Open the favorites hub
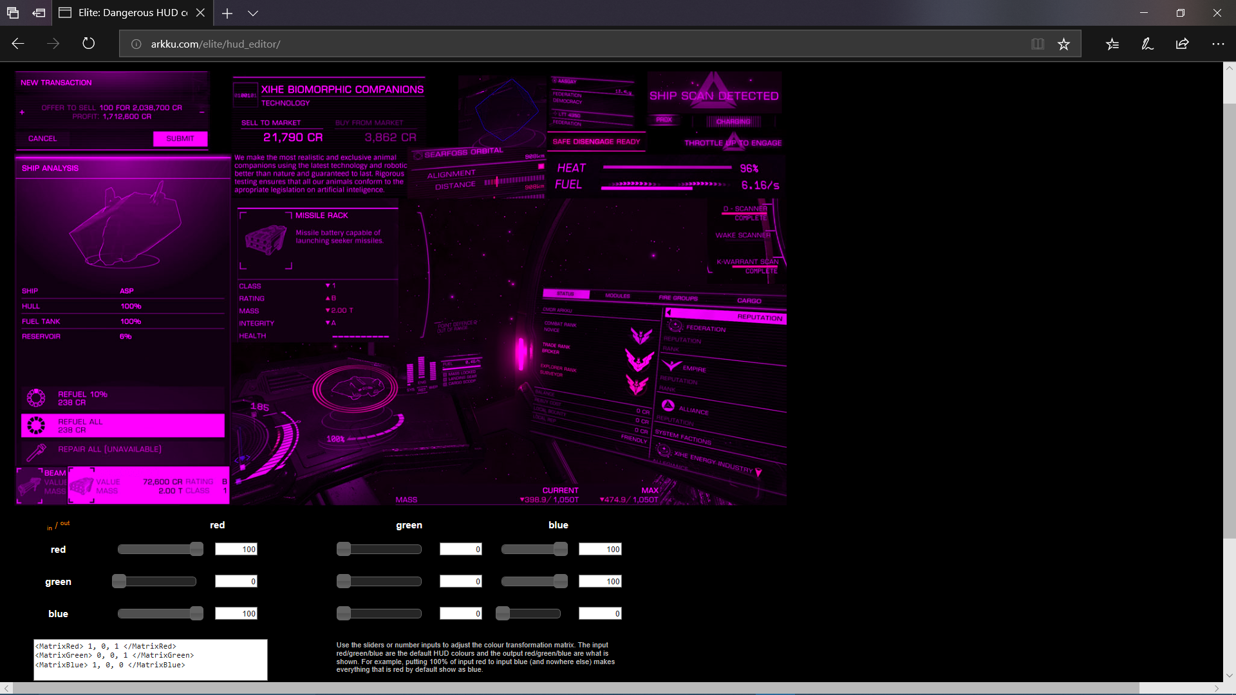The height and width of the screenshot is (695, 1236). click(x=1112, y=44)
